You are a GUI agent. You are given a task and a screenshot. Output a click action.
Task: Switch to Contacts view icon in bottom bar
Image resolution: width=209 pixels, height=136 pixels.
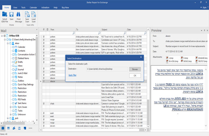(14, 128)
